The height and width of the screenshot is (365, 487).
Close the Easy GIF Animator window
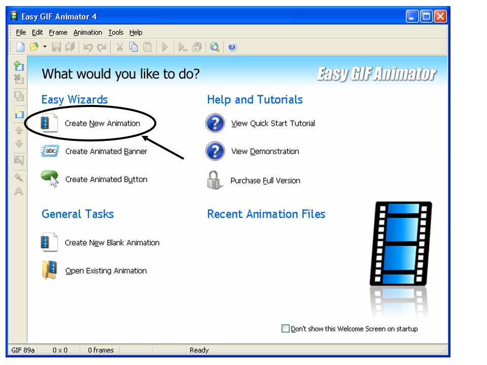pyautogui.click(x=440, y=16)
